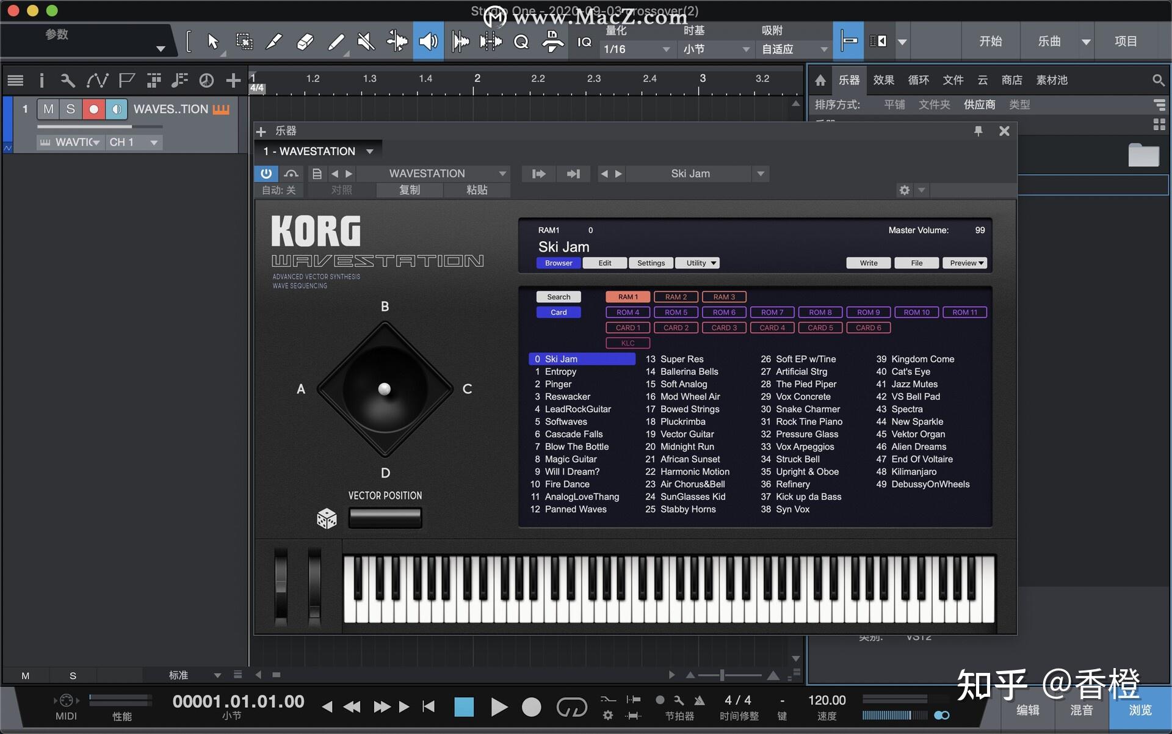Click the Write button in Wavestation
Viewport: 1172px width, 734px height.
[867, 263]
